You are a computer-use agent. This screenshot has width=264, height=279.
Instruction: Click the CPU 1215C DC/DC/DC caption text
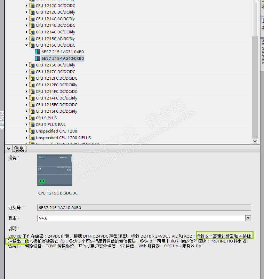click(x=58, y=193)
